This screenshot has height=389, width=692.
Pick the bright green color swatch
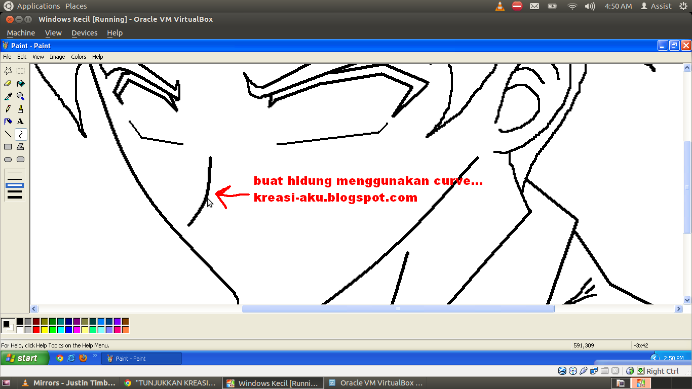52,330
